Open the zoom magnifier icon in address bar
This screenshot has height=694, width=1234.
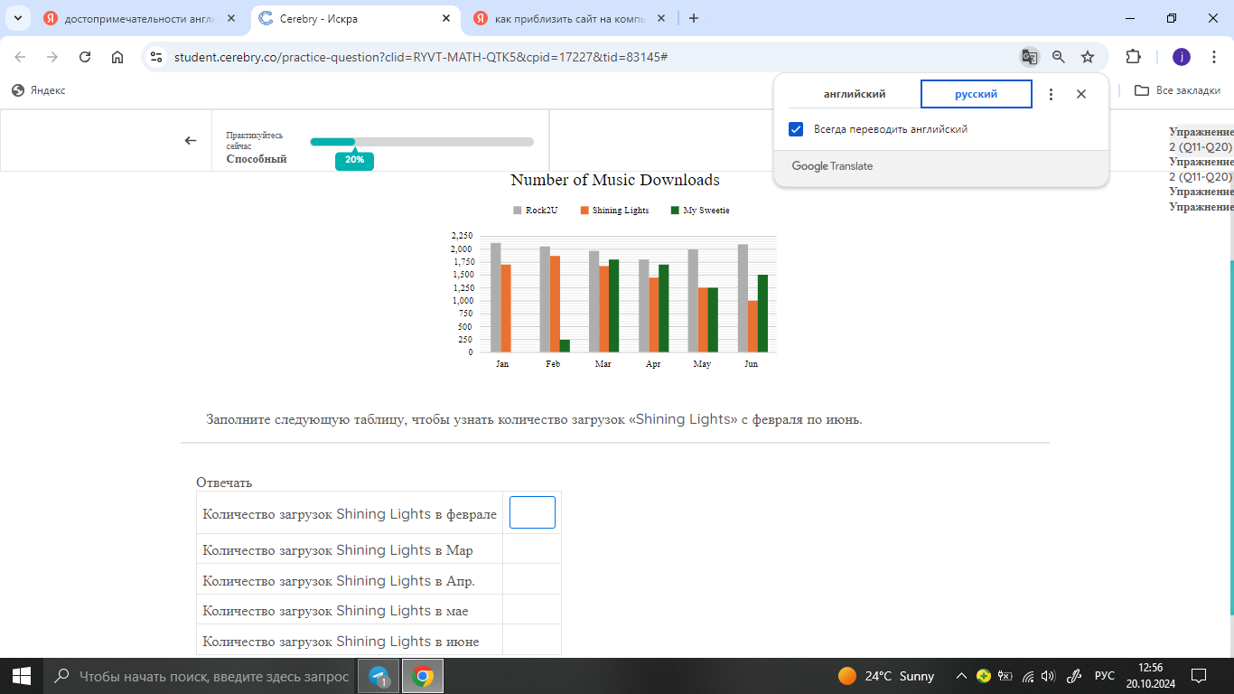[1059, 57]
